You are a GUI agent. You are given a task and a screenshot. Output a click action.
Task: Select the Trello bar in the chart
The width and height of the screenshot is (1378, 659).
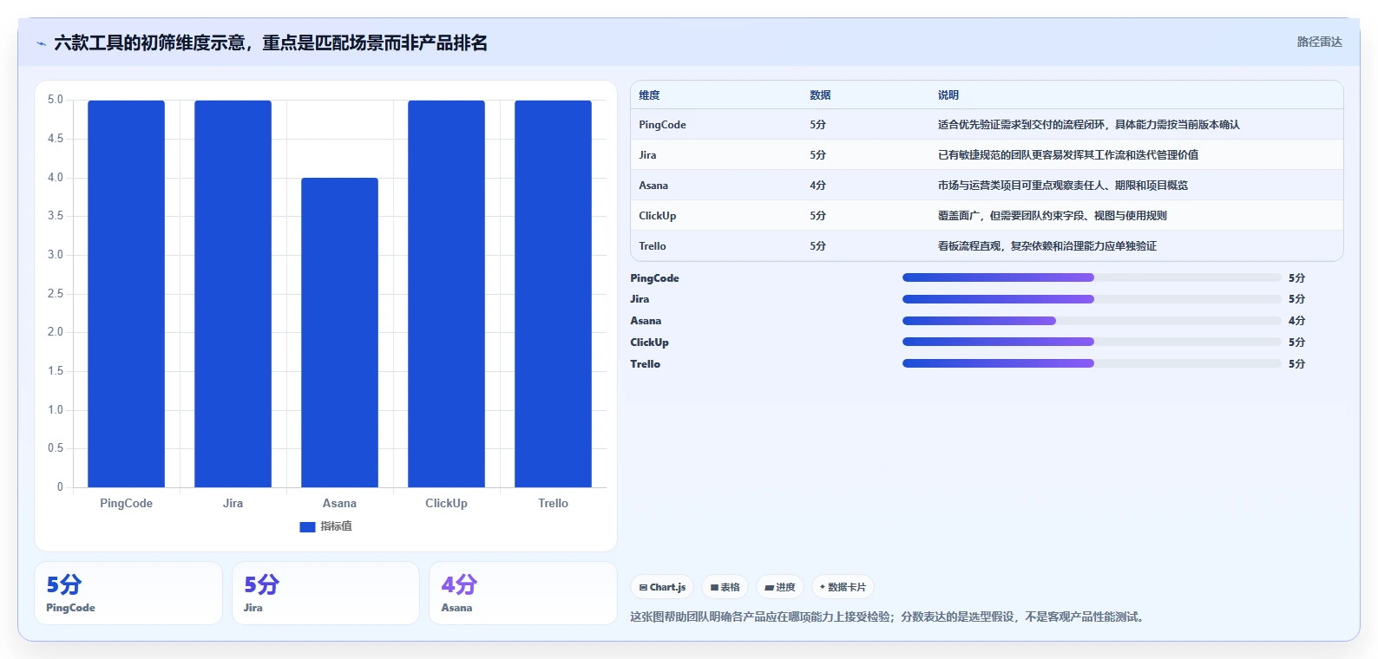553,294
